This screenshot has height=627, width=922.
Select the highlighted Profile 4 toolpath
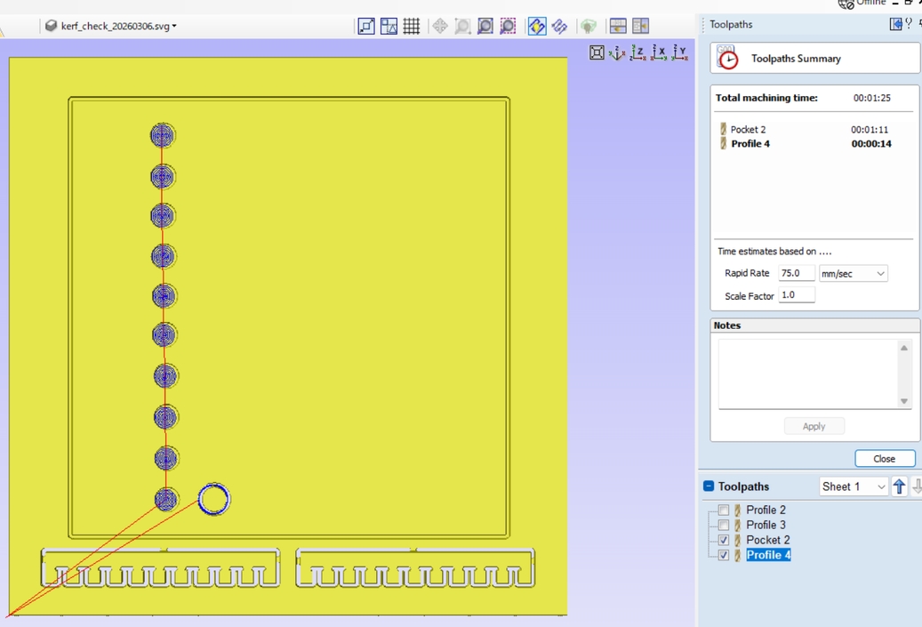768,555
